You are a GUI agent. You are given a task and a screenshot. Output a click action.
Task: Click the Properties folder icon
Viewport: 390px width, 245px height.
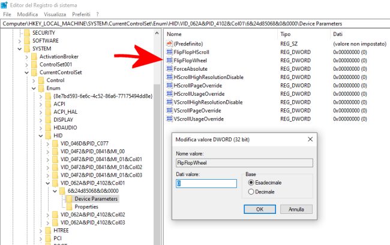[70, 207]
